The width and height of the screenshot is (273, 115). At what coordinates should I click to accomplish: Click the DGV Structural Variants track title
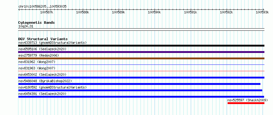click(43, 39)
